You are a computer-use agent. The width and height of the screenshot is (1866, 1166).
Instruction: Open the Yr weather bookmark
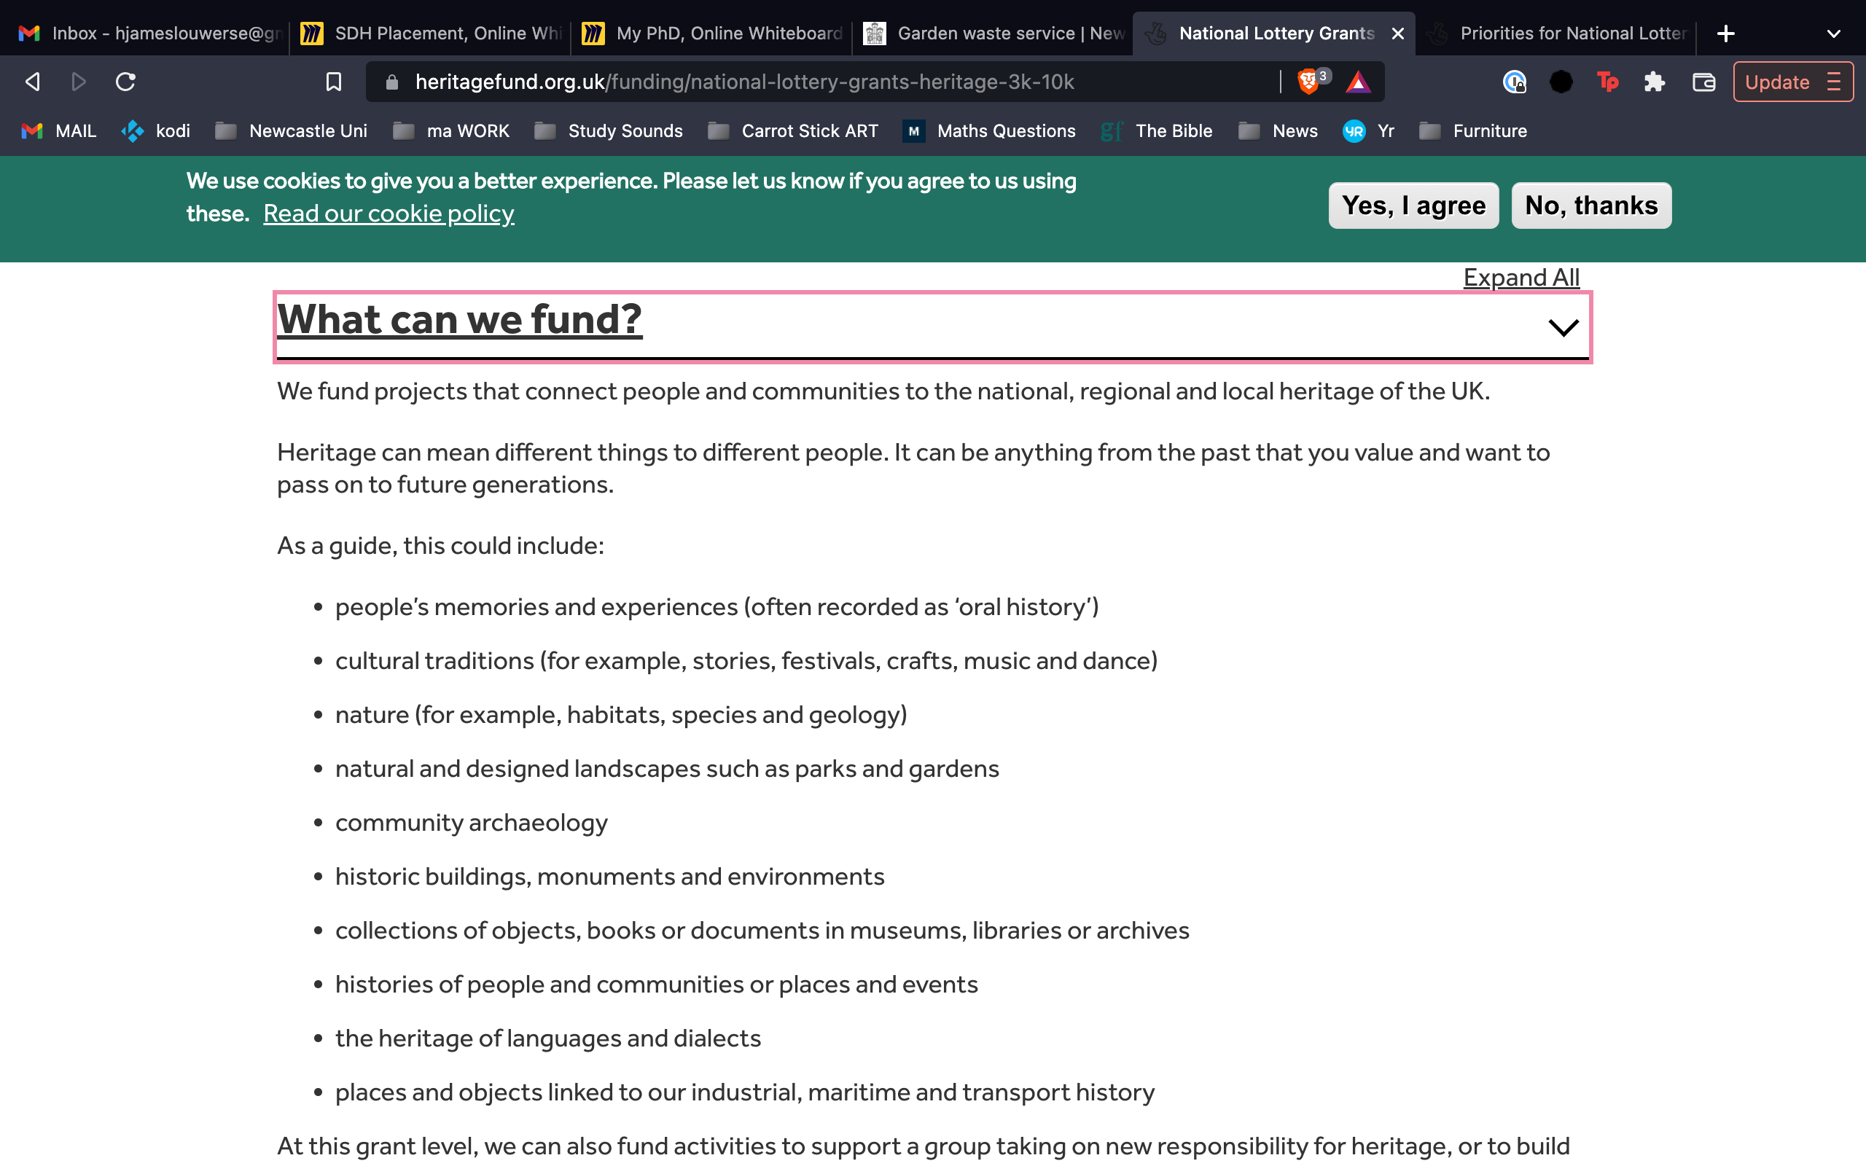click(x=1369, y=131)
